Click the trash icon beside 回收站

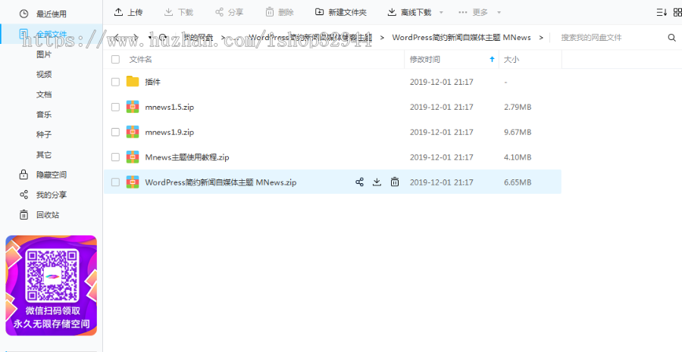click(23, 215)
